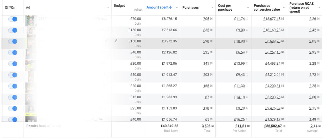This screenshot has height=138, width=324.
Task: Turn off the ad with £70.00 daily budget
Action: 13,19
